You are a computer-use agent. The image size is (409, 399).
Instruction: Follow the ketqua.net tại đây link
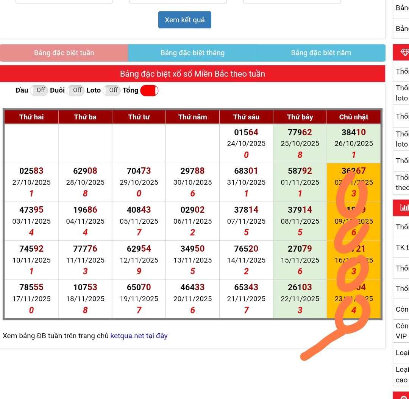[x=139, y=336]
